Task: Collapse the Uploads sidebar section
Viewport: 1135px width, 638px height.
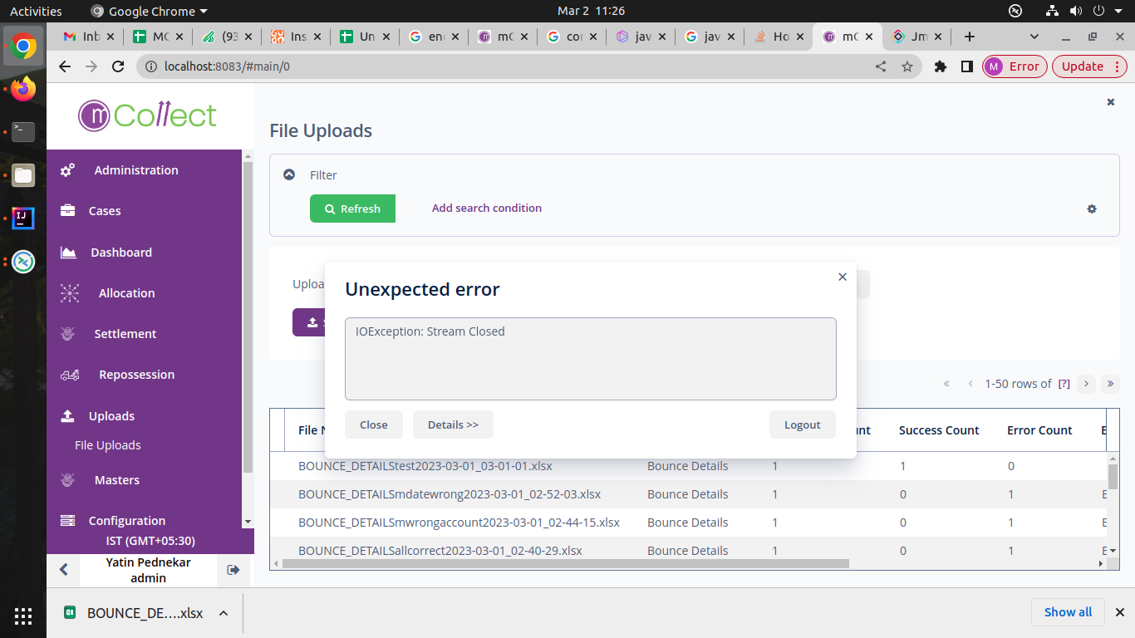Action: pyautogui.click(x=111, y=416)
